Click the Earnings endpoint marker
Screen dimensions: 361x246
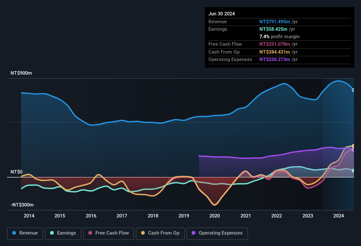pyautogui.click(x=354, y=170)
